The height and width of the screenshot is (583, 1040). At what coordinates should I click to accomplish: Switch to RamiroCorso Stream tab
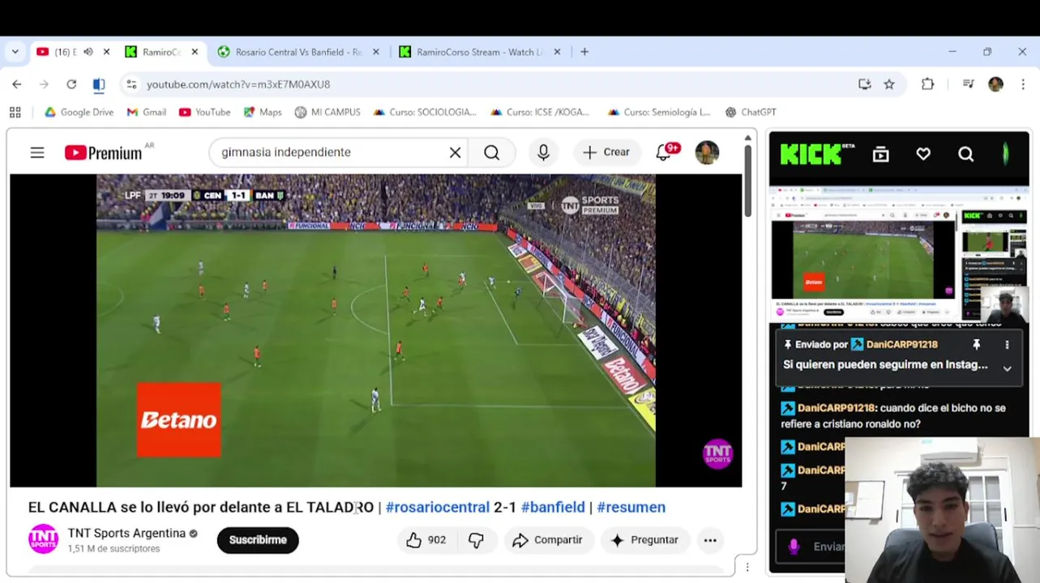pos(480,52)
